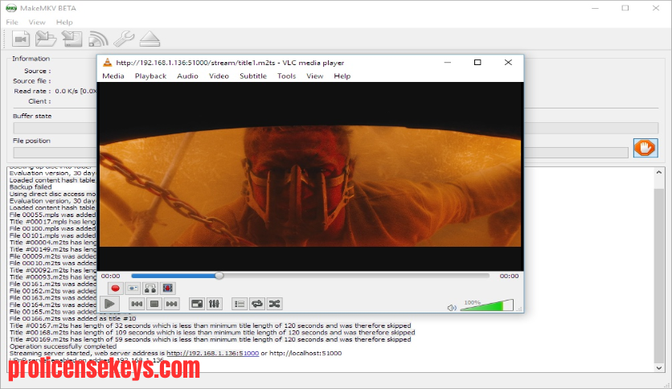Take a snapshot in VLC
The height and width of the screenshot is (389, 672).
(x=133, y=289)
